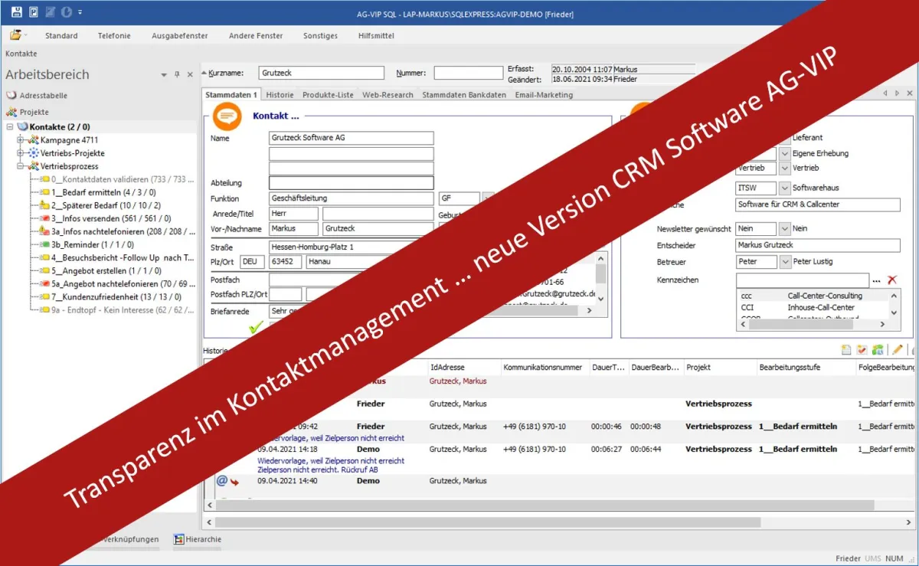Click the Kennzeichen ellipsis button

coord(877,281)
